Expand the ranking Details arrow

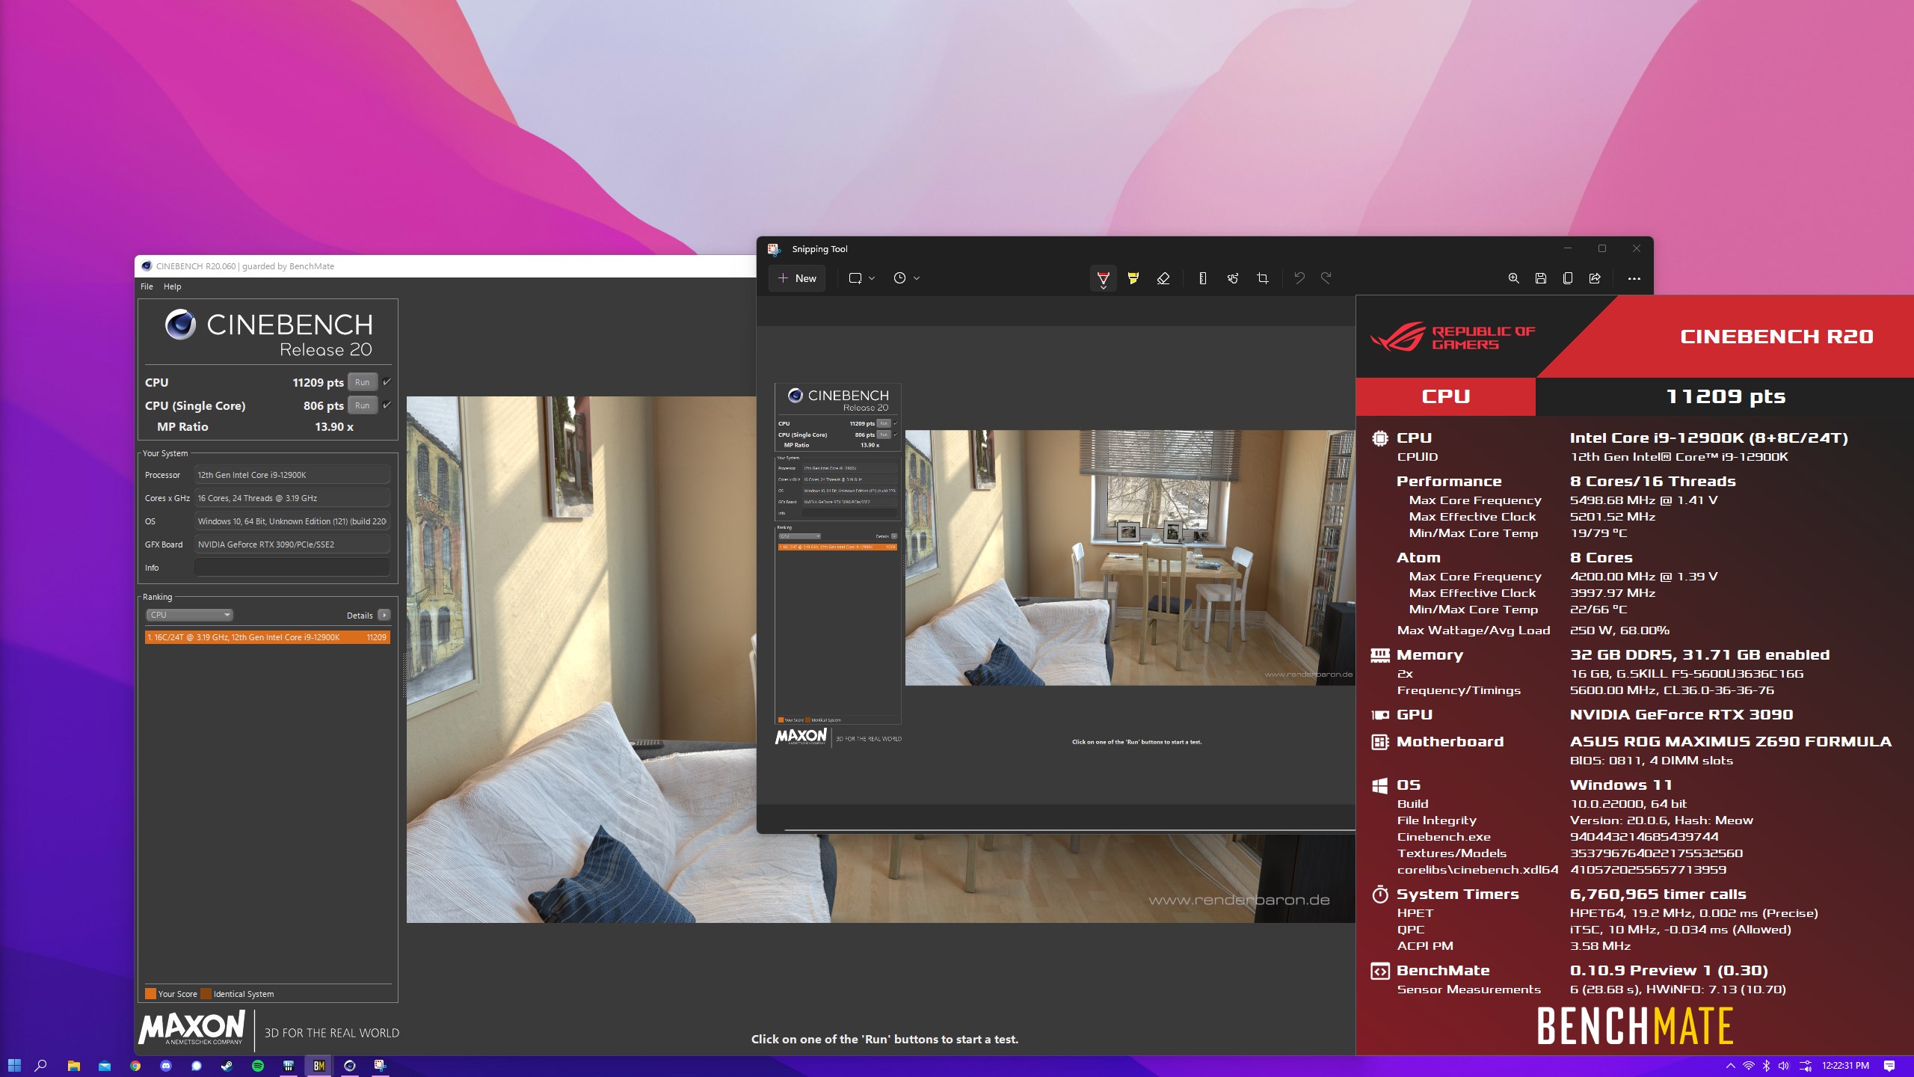384,615
